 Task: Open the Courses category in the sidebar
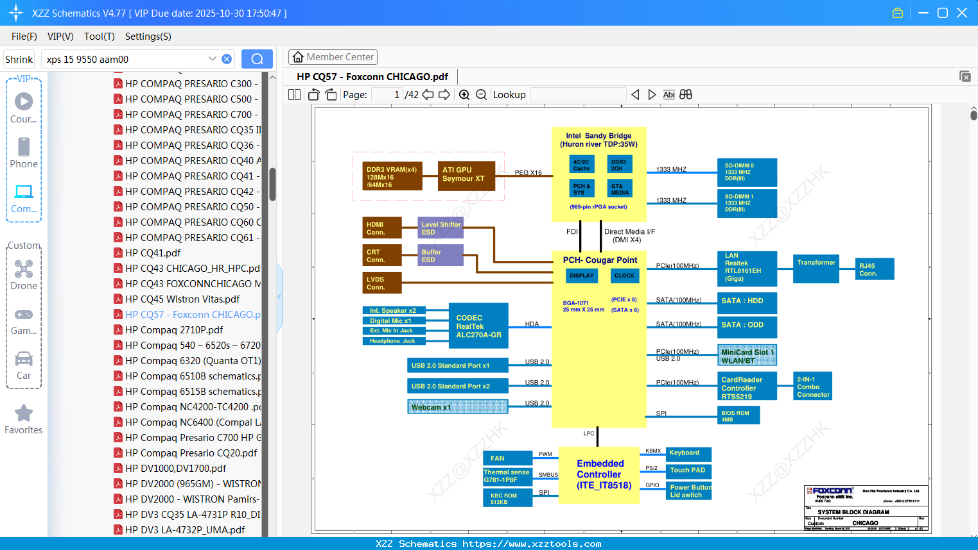24,108
